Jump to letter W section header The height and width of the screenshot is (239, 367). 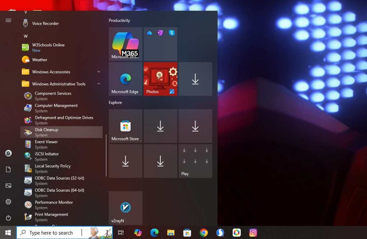click(x=25, y=36)
